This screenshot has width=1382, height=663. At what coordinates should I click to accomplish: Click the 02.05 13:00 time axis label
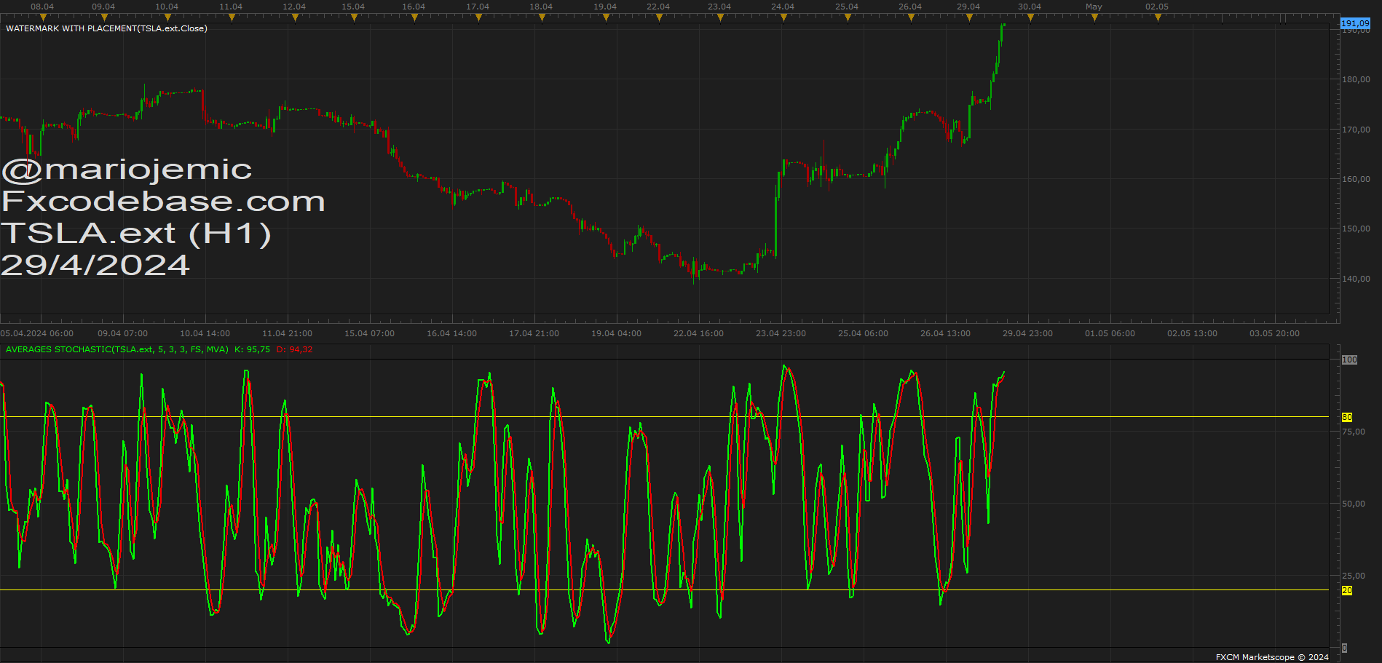pyautogui.click(x=1193, y=333)
